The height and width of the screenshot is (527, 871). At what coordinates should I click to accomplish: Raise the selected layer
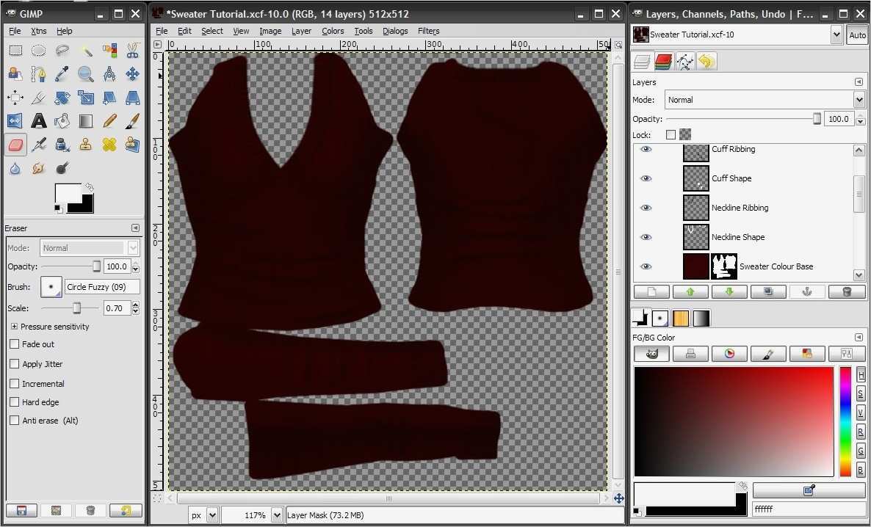point(690,291)
